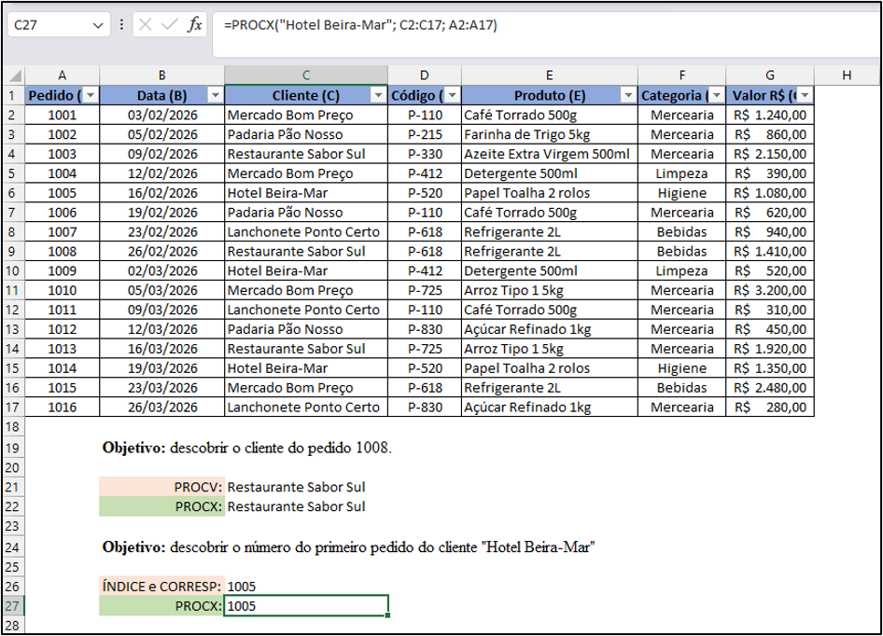
Task: Select the Objetivo text about pedido 1008
Action: pyautogui.click(x=246, y=448)
